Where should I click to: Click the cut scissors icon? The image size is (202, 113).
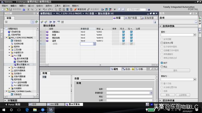pyautogui.click(x=28, y=9)
